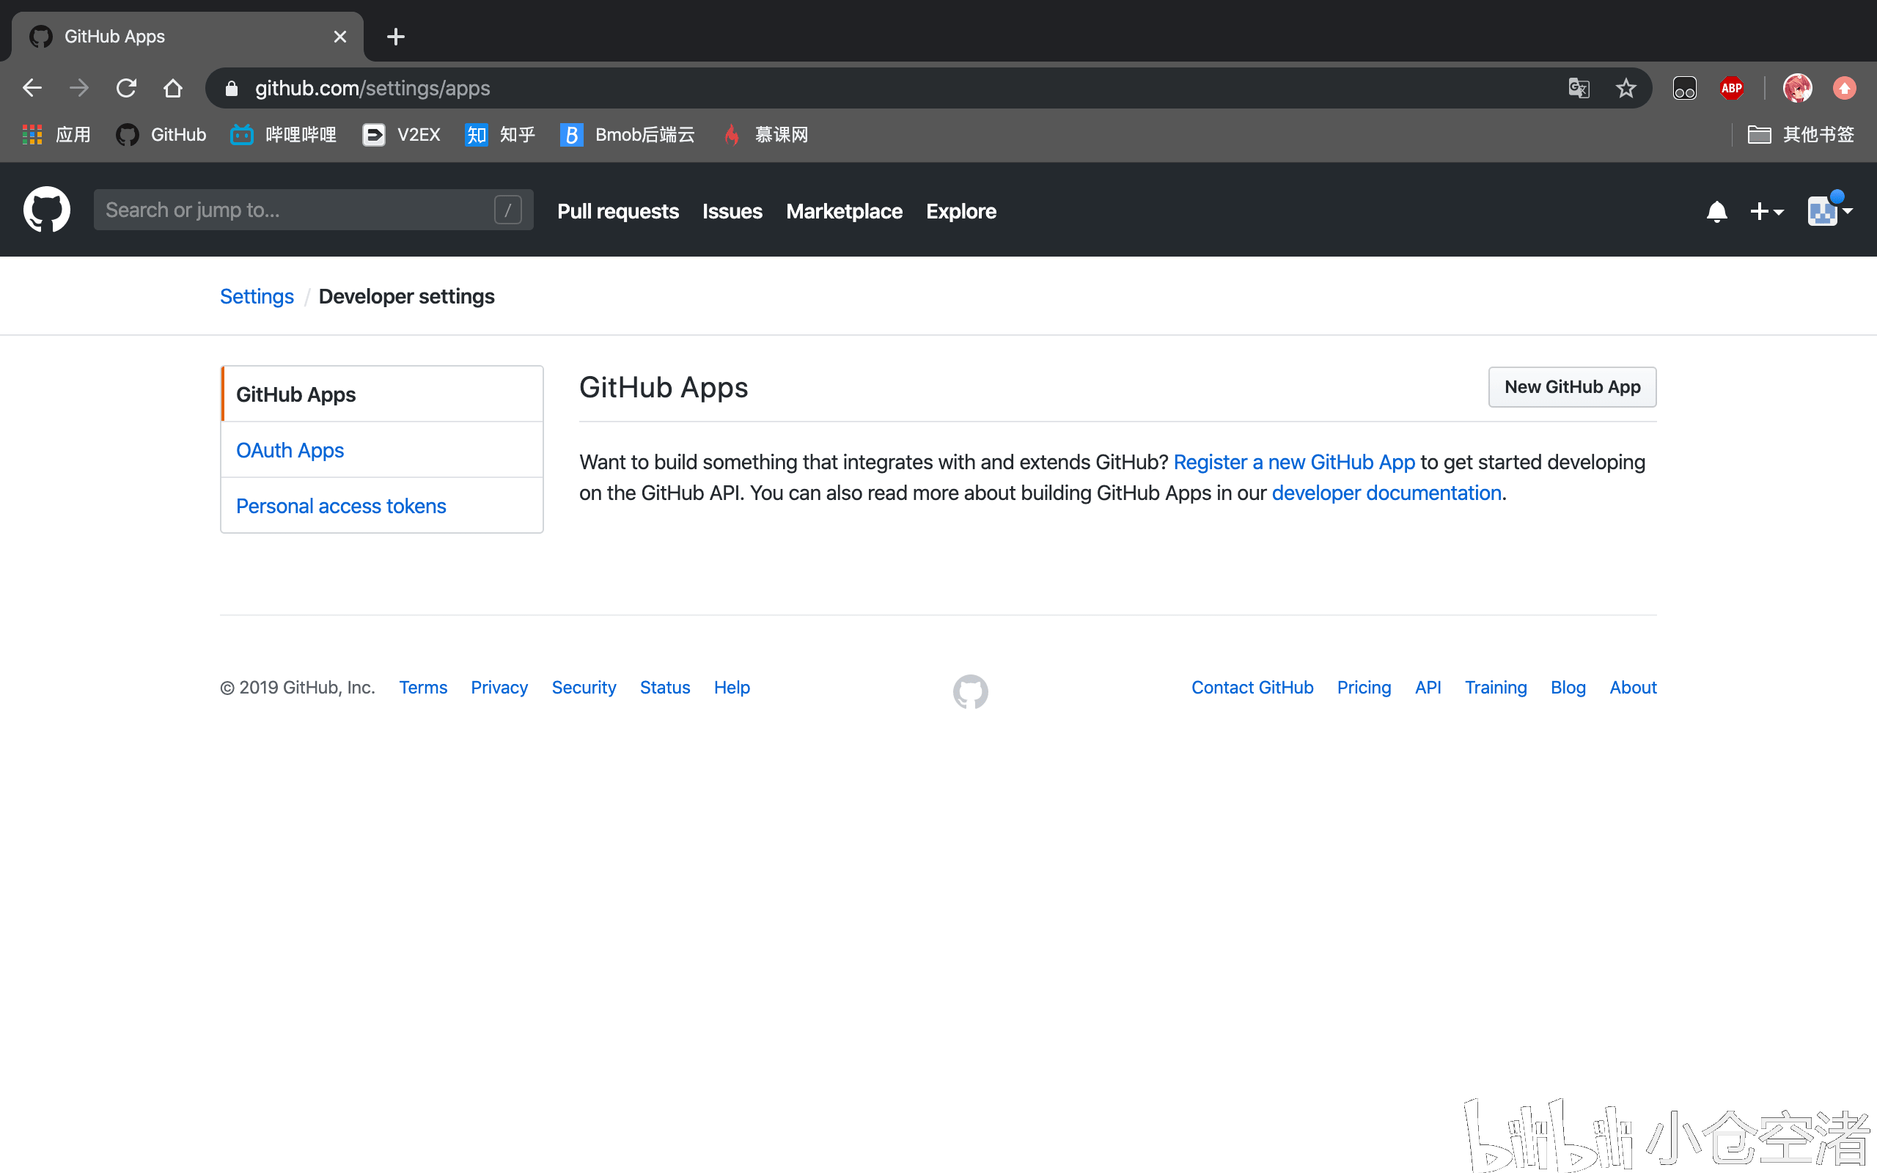Open the AdBlock Plus extension icon
The image size is (1877, 1173).
[x=1731, y=88]
